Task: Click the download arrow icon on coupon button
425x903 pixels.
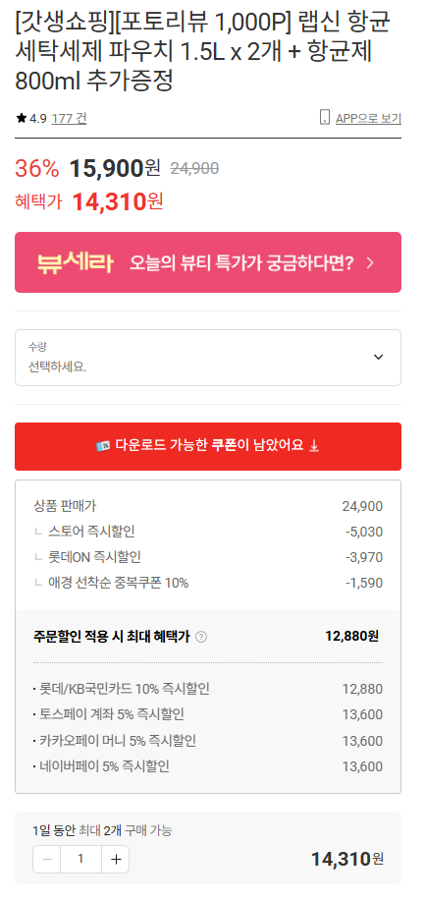Action: [314, 446]
